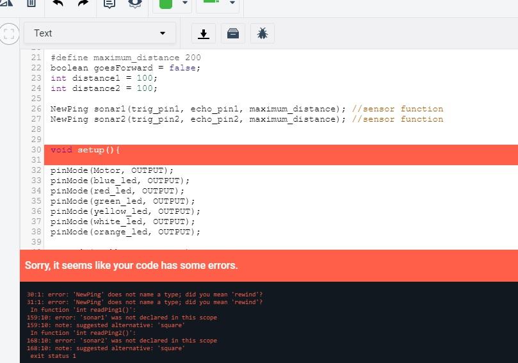This screenshot has height=363, width=518.
Task: Click the '159:10: note: suggested alternative' line
Action: (x=106, y=325)
